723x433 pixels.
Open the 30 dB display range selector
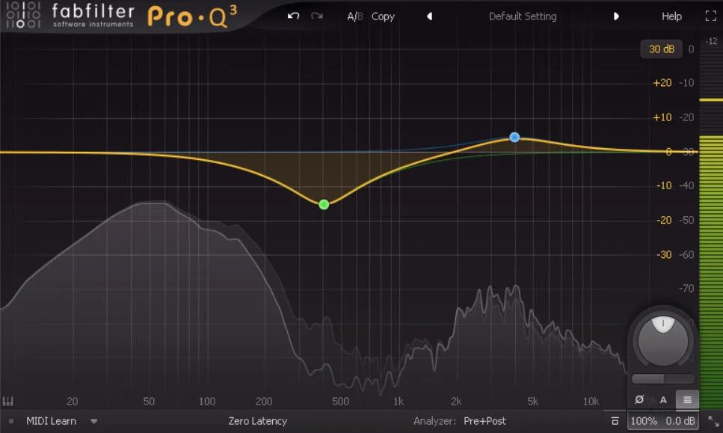pos(661,49)
